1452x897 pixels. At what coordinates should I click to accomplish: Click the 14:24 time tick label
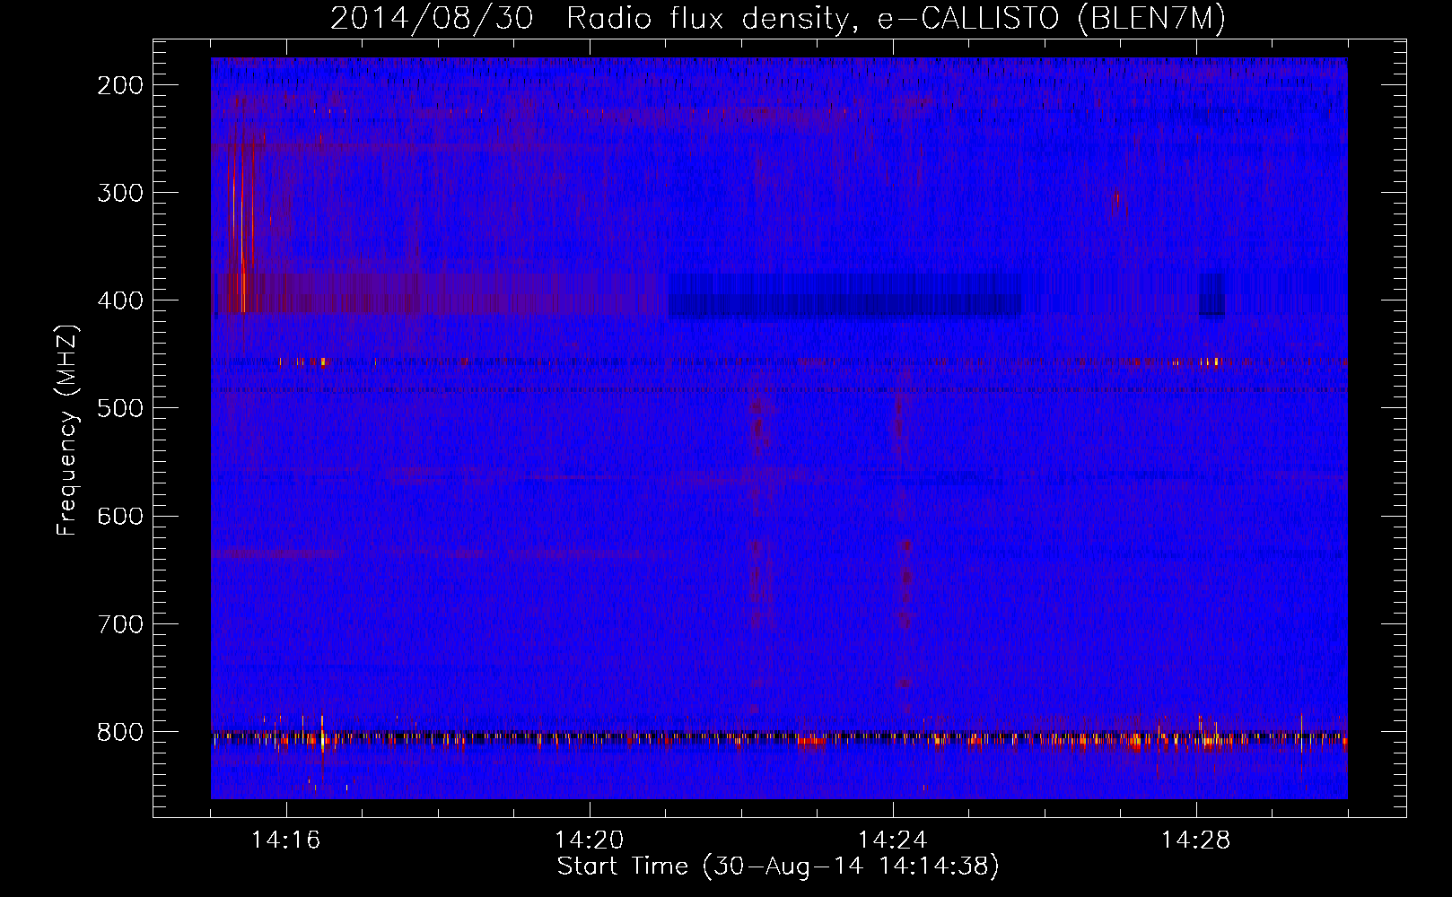tap(893, 840)
